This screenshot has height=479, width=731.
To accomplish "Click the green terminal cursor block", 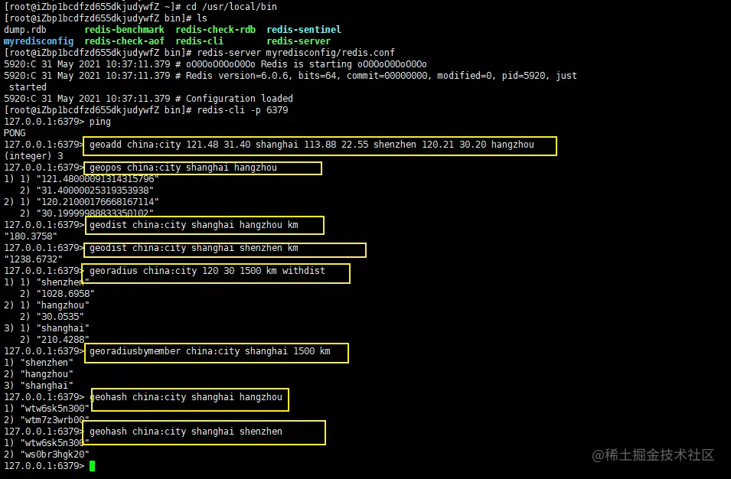I will pos(92,465).
